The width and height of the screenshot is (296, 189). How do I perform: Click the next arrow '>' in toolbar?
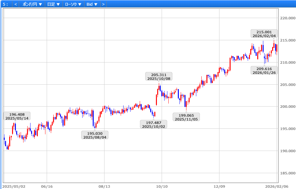tap(103, 4)
